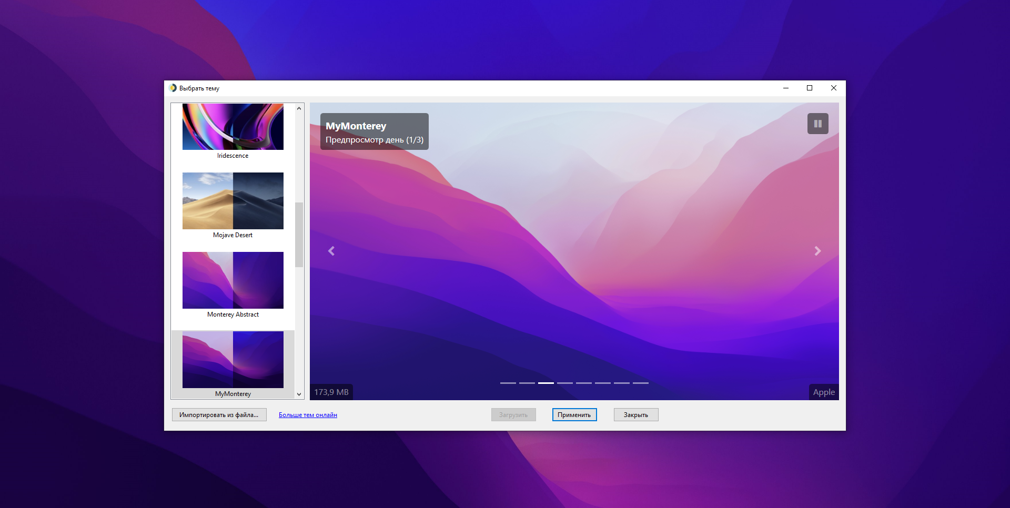1010x508 pixels.
Task: Choose the Mojave Desert theme
Action: tap(233, 201)
